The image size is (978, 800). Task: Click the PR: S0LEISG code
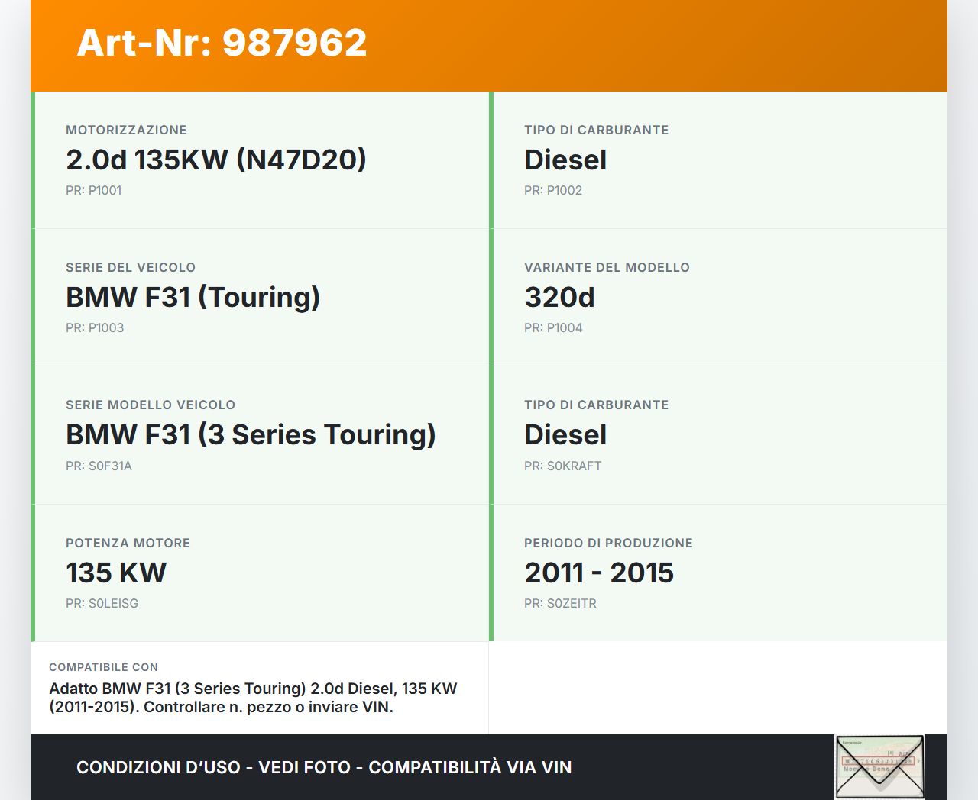tap(102, 603)
